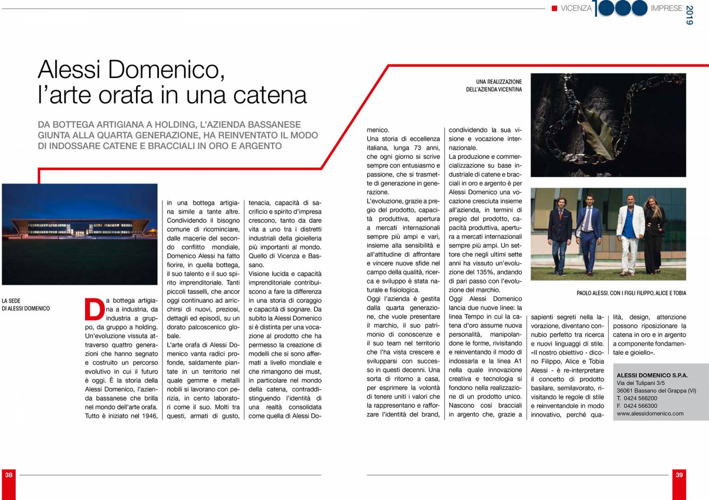Click the line 'Quello di Vicenza e Bas-'
This screenshot has width=709, height=500.
click(x=285, y=256)
